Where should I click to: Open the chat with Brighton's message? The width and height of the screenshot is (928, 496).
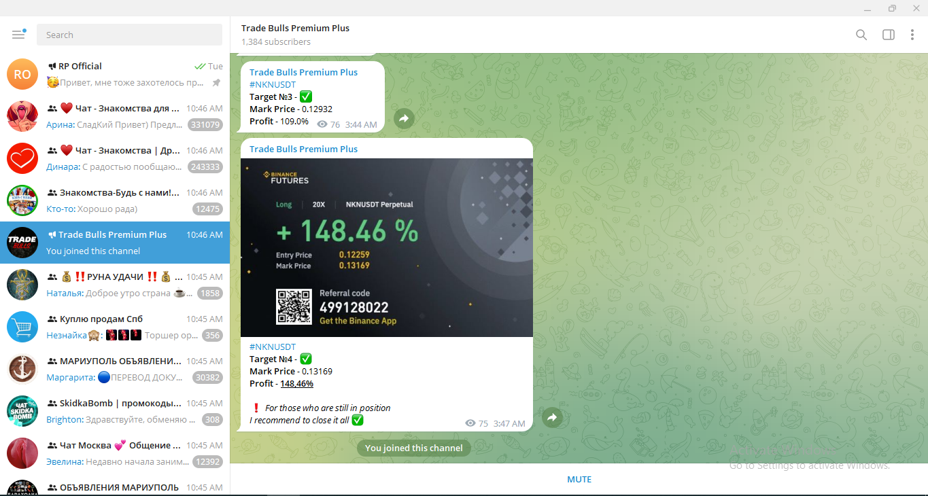pyautogui.click(x=115, y=411)
